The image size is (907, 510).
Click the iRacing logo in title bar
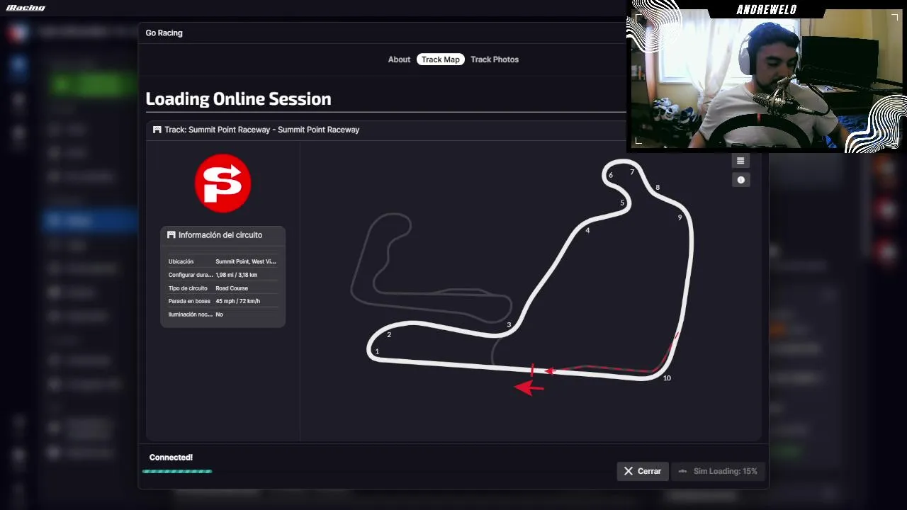pyautogui.click(x=26, y=8)
